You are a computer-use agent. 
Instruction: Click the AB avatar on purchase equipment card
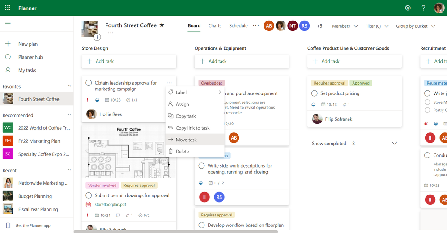coord(234,138)
